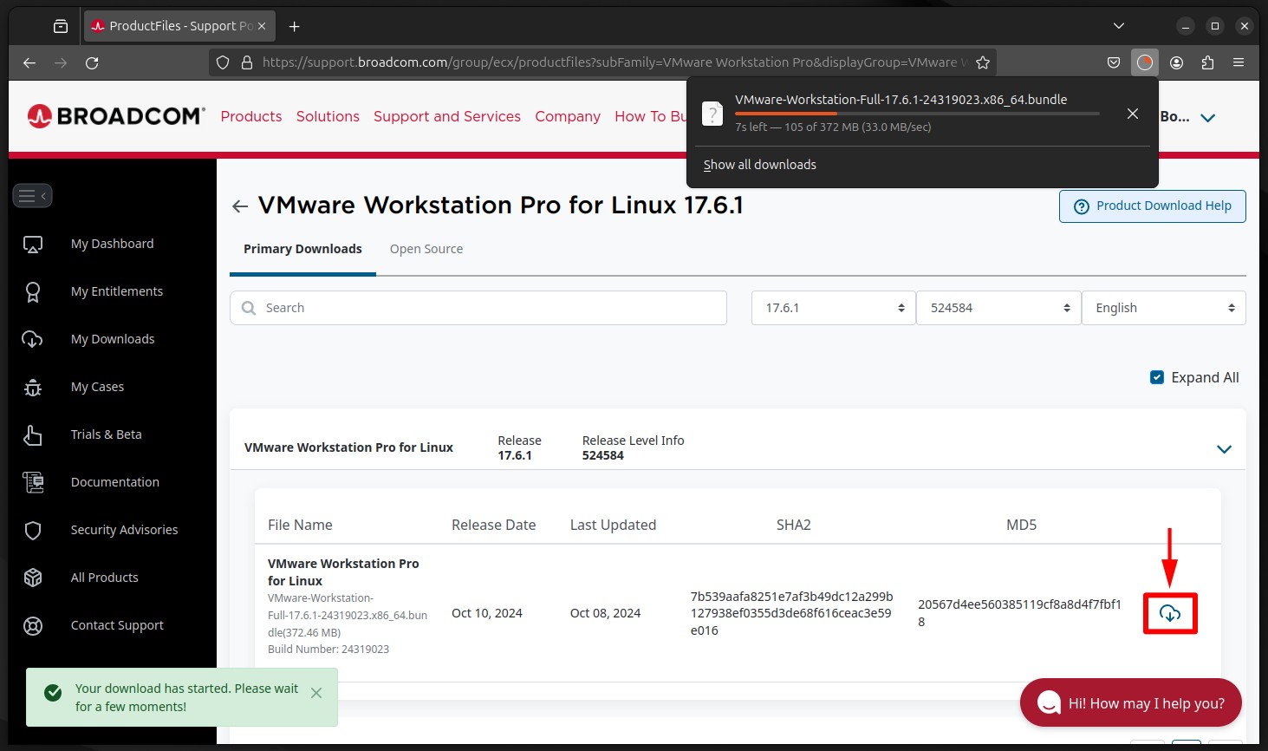Open Security Advisories shield icon

pyautogui.click(x=33, y=530)
